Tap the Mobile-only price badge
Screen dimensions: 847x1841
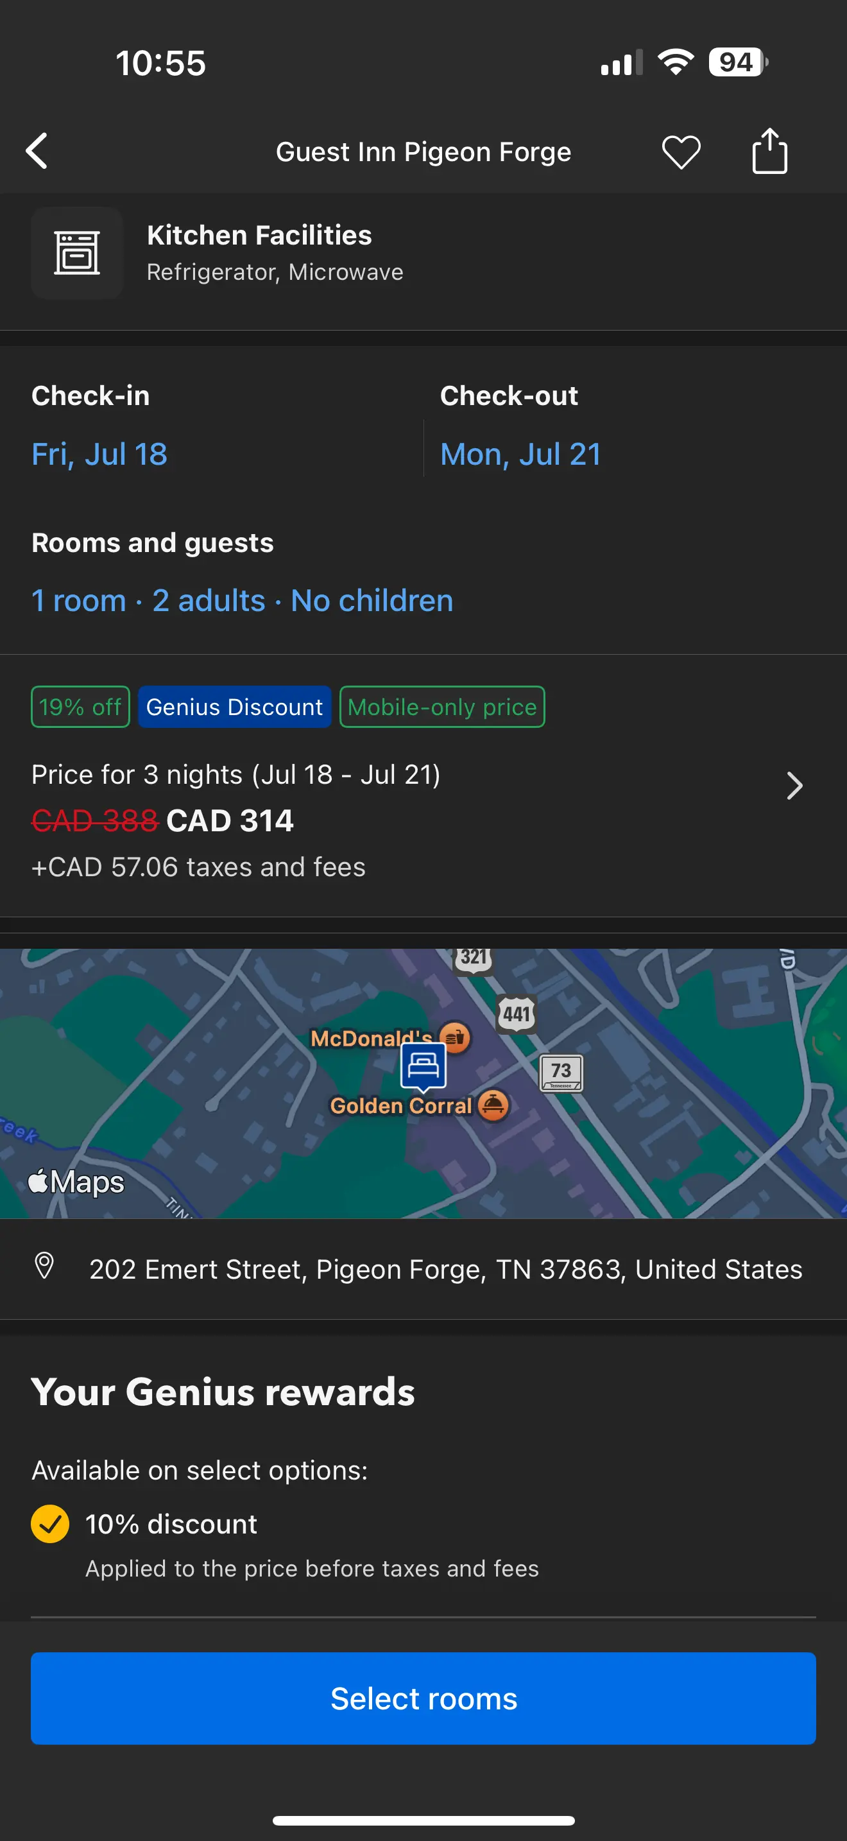click(442, 707)
